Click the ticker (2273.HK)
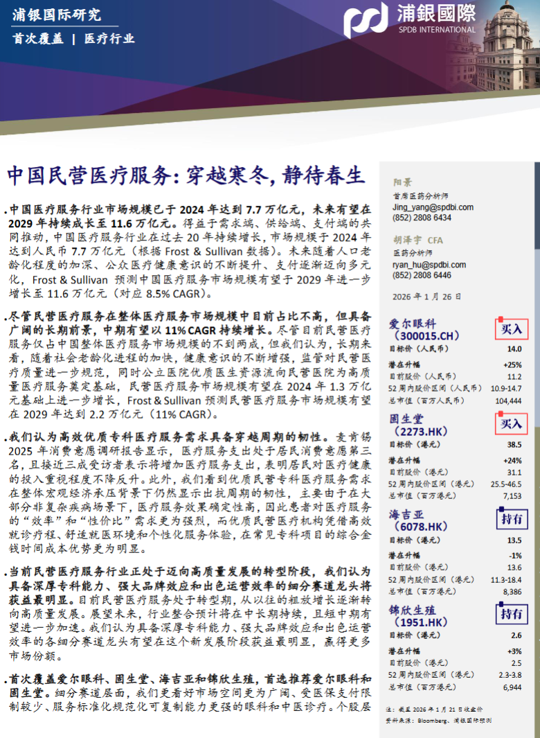 (x=420, y=432)
